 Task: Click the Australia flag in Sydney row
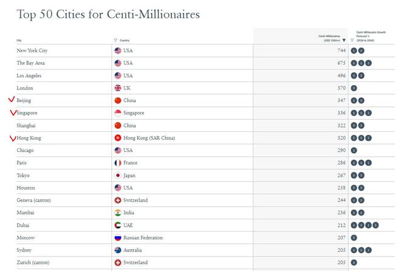pos(118,250)
